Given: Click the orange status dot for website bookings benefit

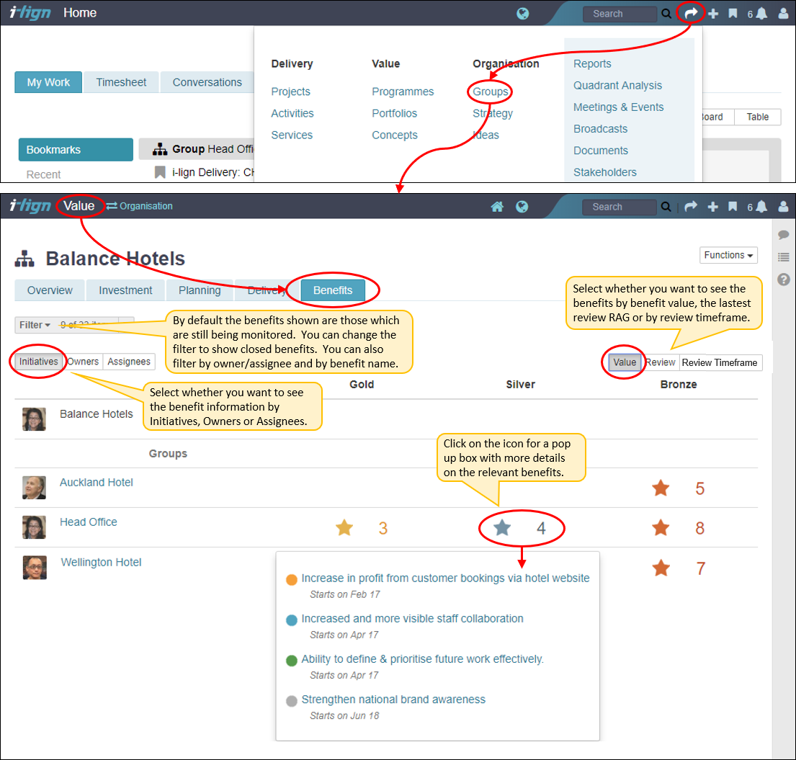Looking at the screenshot, I should pos(292,580).
